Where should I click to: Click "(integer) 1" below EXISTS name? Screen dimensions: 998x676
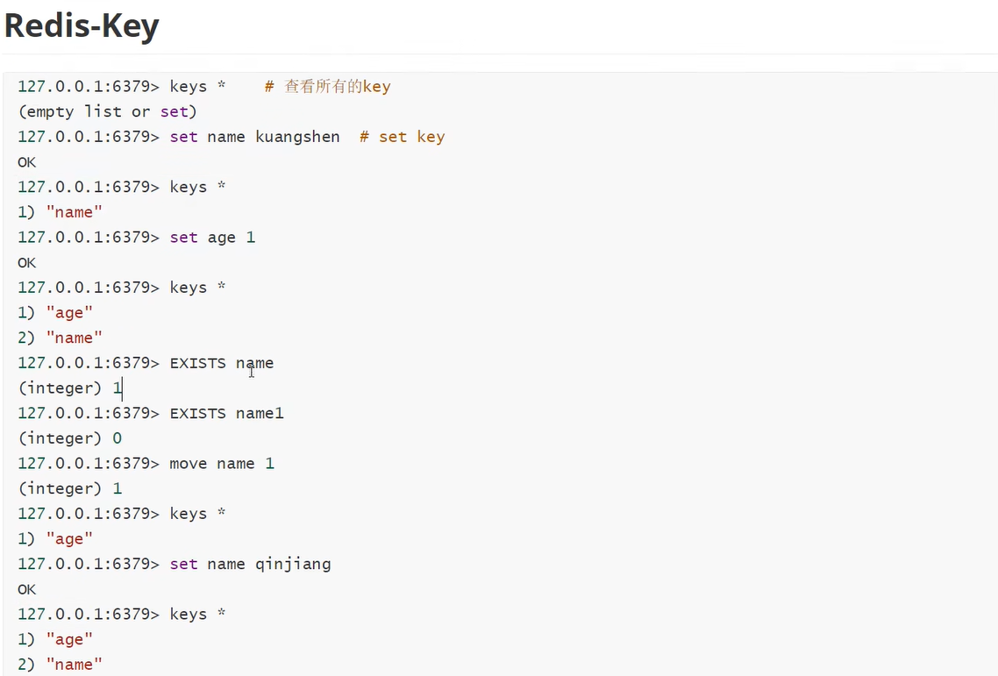(x=70, y=388)
